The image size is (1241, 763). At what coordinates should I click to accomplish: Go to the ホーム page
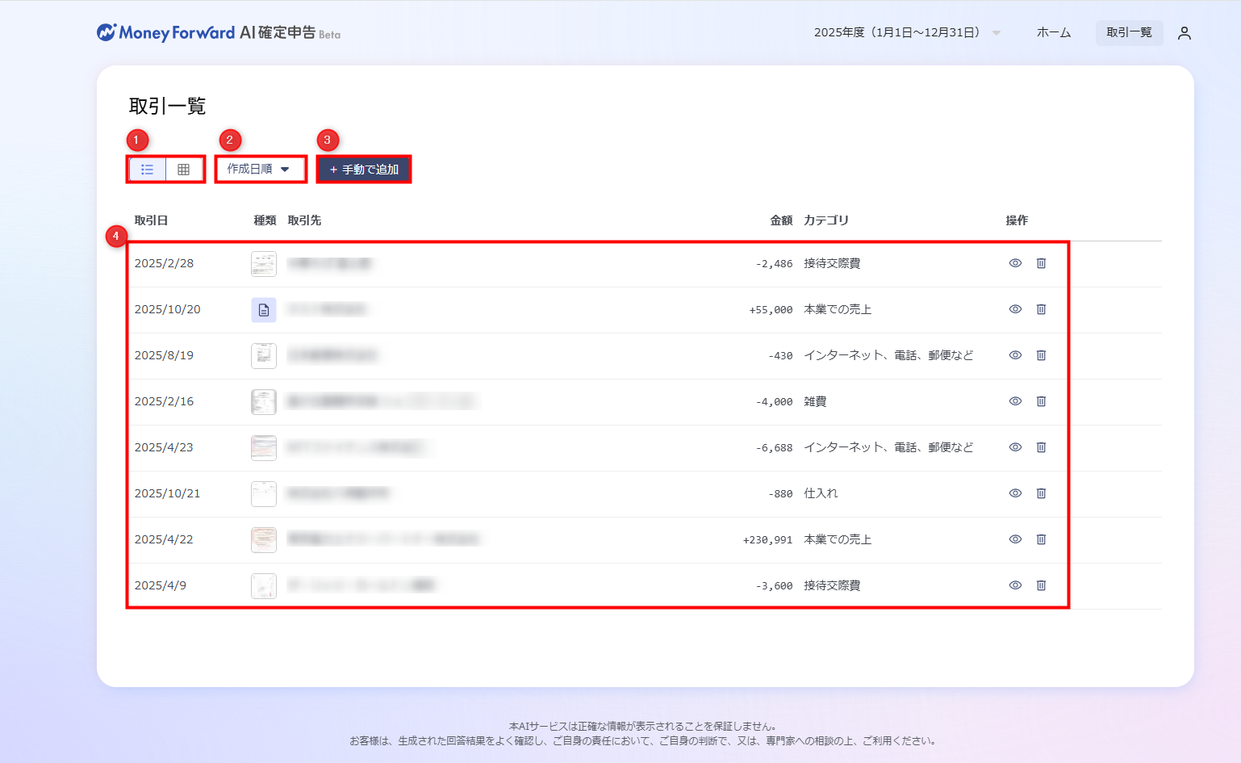pos(1053,33)
